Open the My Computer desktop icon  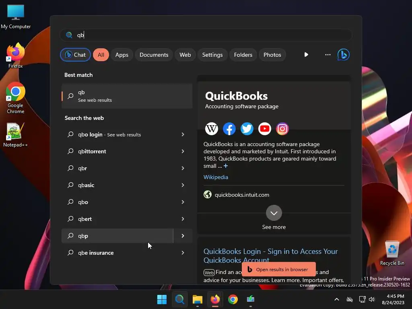click(16, 16)
